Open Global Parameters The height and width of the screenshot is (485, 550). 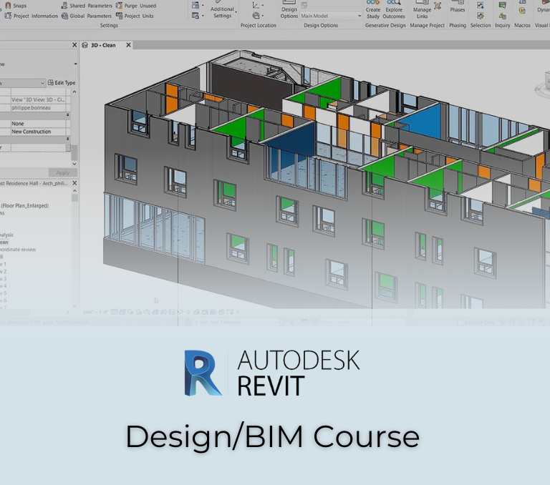(87, 16)
